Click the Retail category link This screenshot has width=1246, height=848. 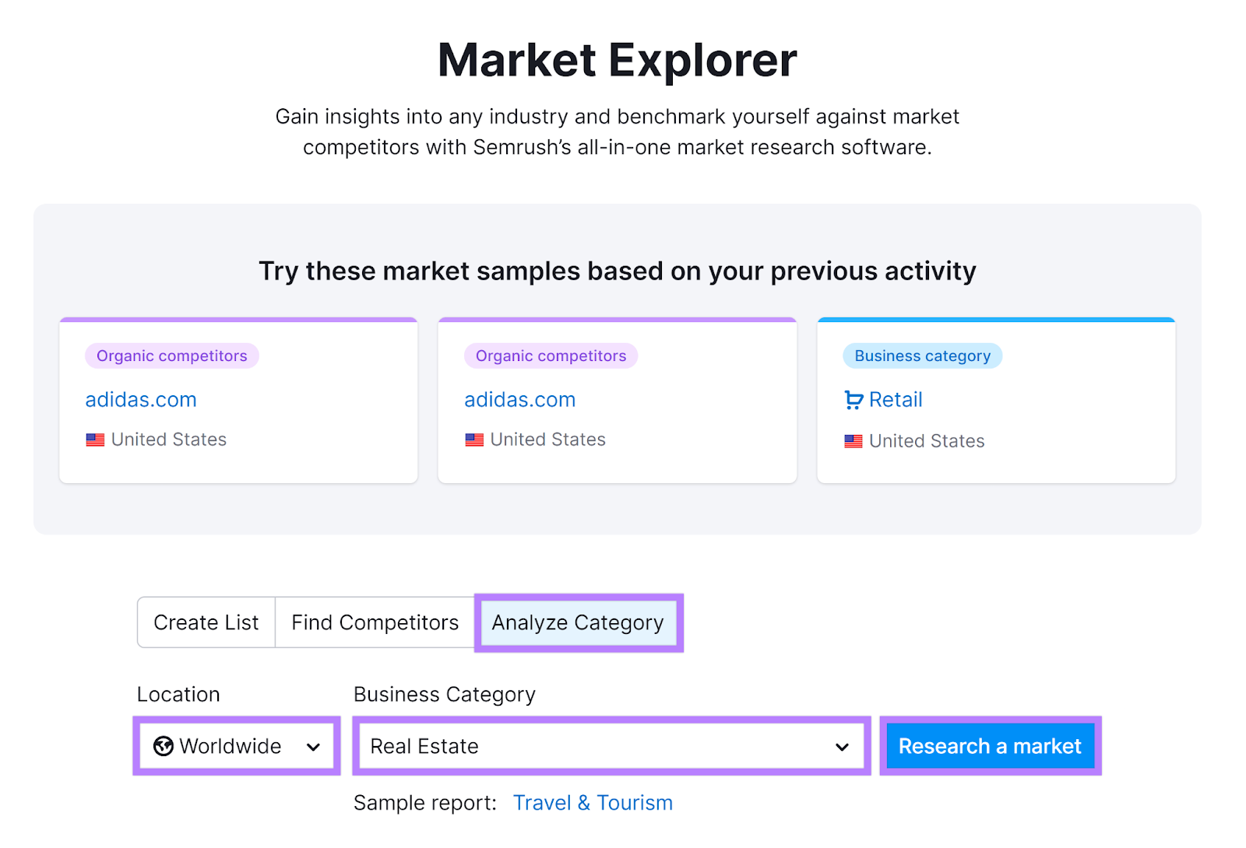[896, 399]
